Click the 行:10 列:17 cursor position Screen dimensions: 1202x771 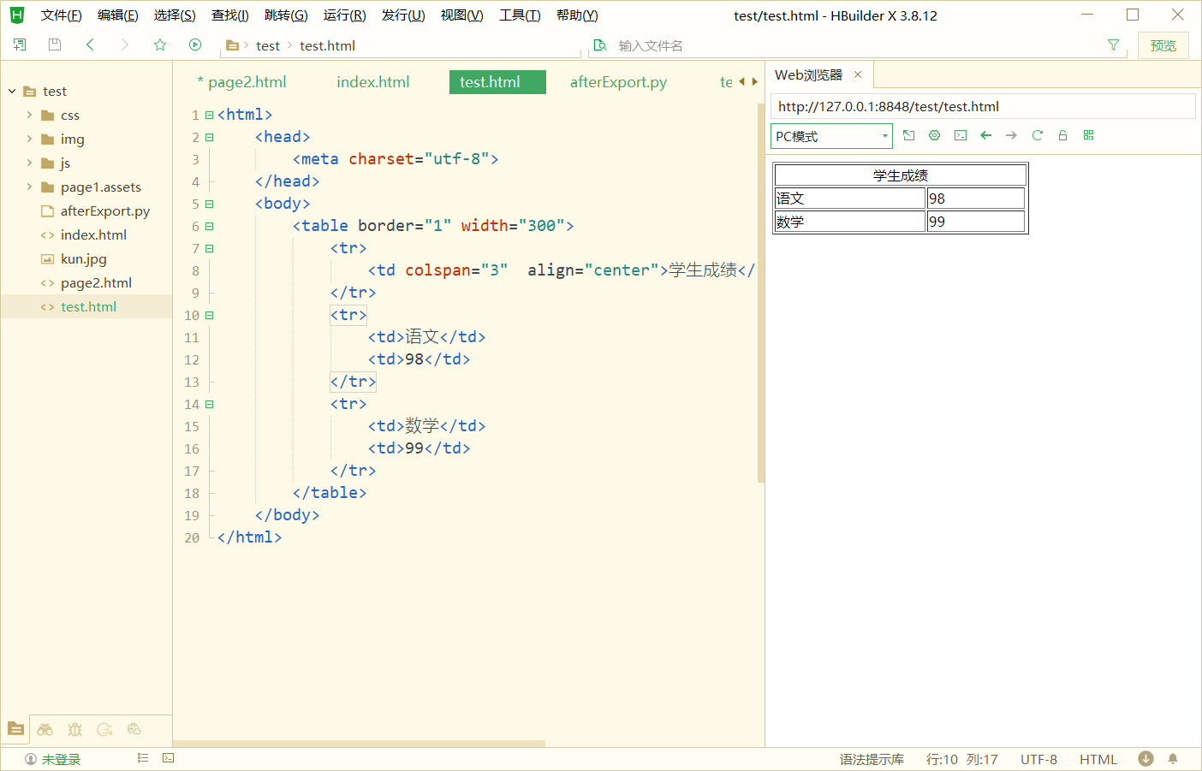[x=962, y=759]
